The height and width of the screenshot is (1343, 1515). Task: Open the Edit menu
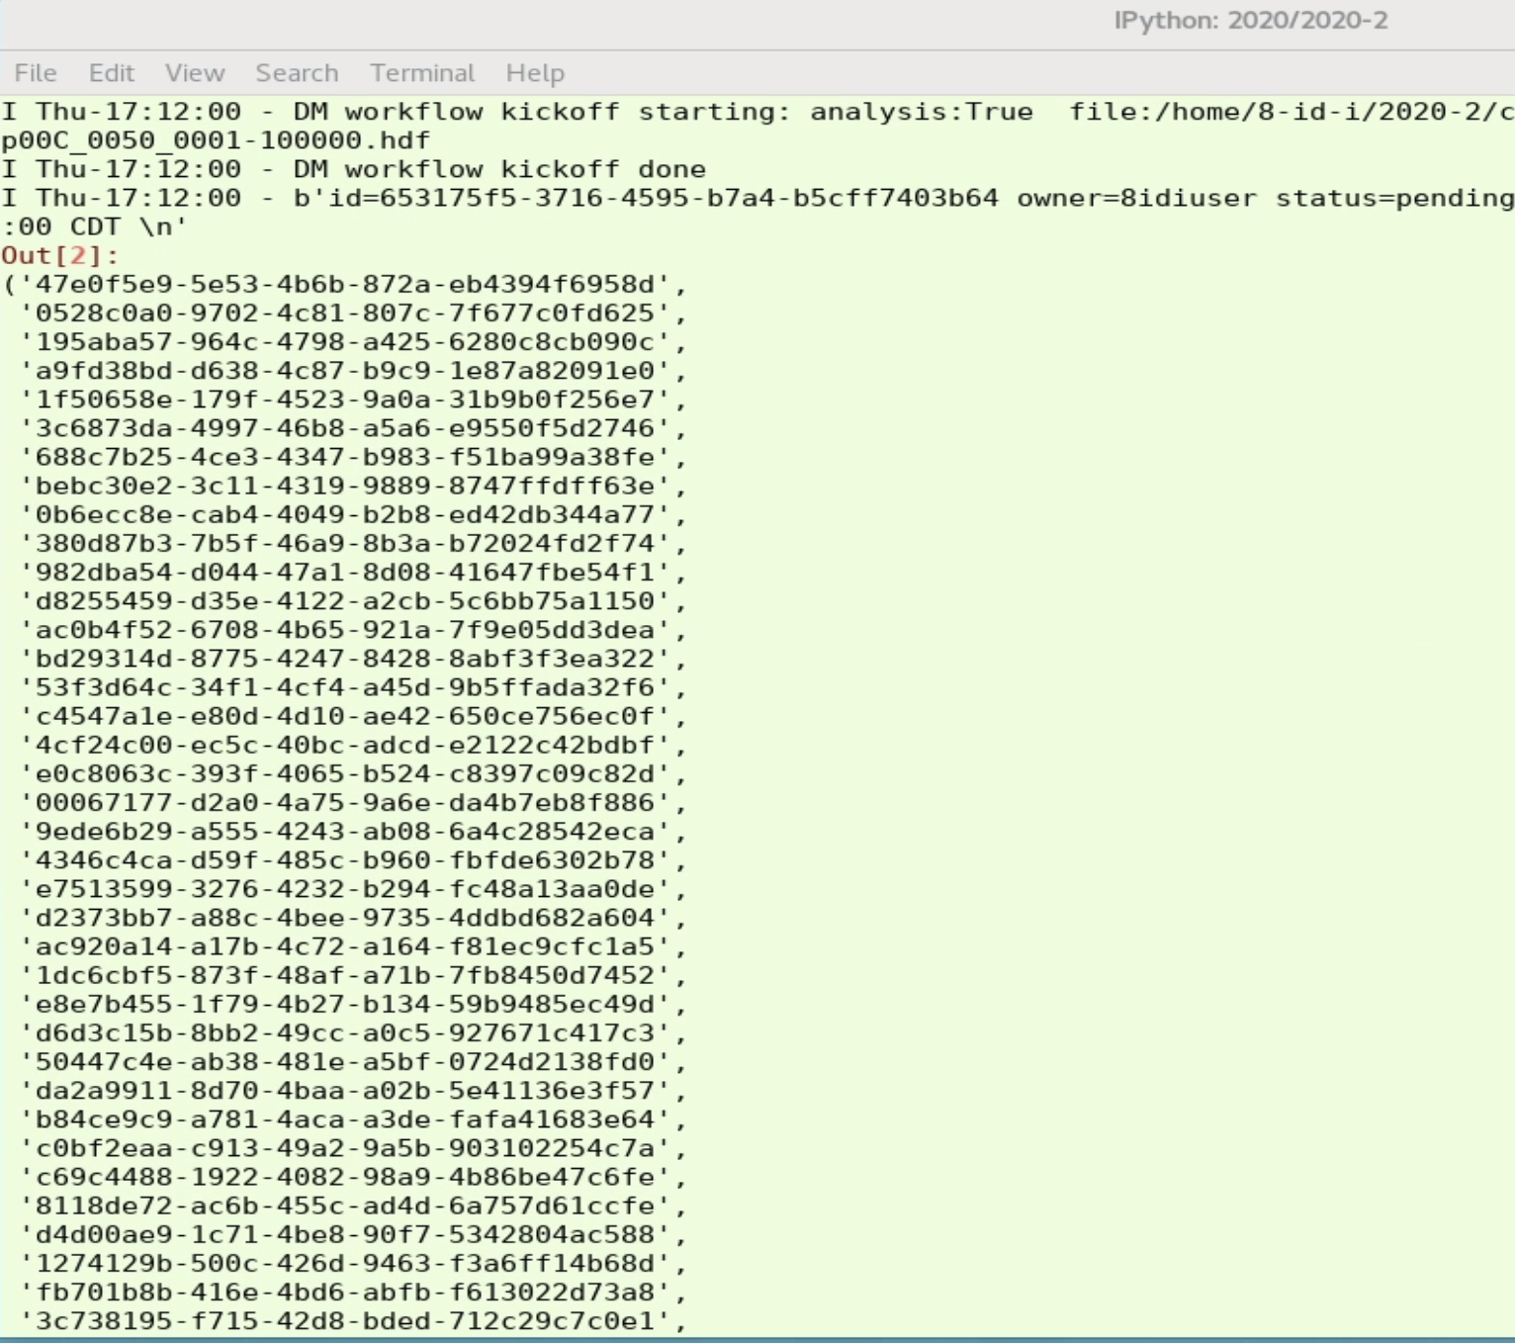pos(111,72)
